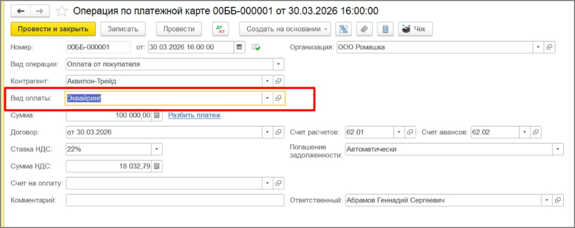Click the Разбить платеж link
Screen dimensions: 575x228
pos(194,115)
